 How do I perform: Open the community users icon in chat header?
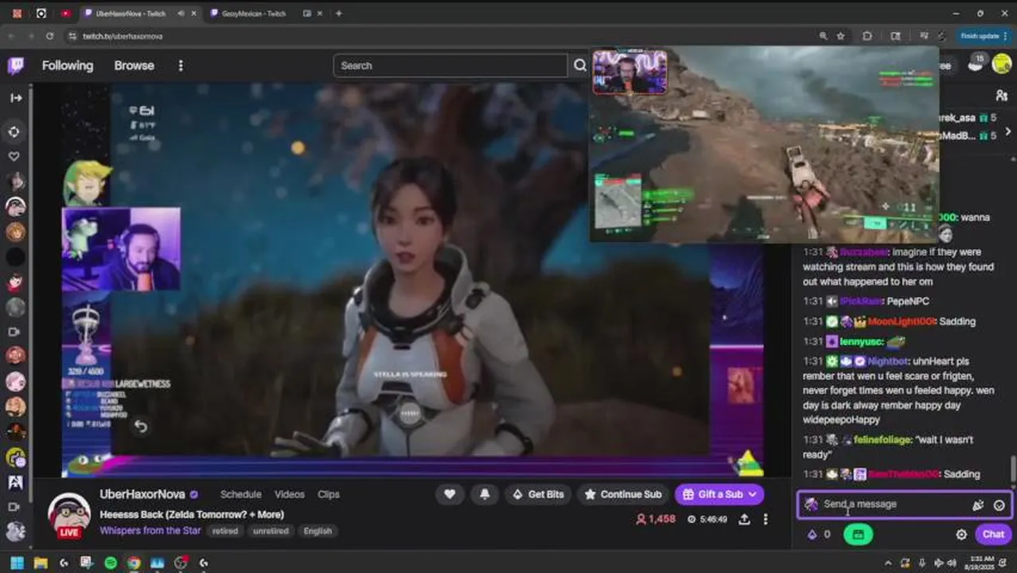[1002, 95]
